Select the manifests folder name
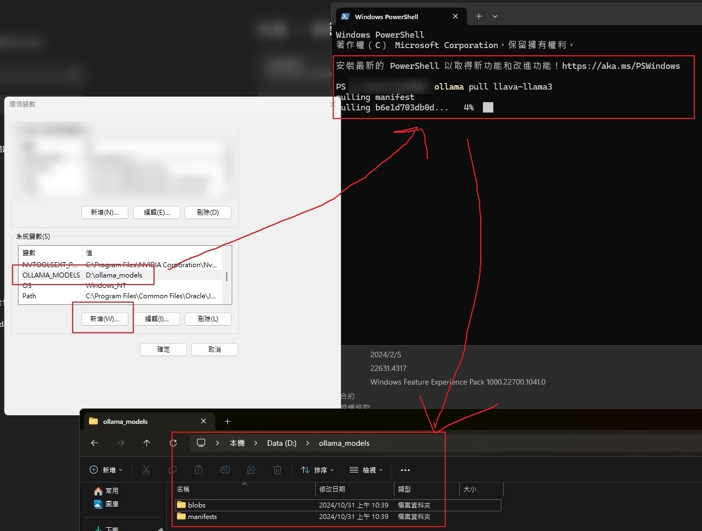 202,516
